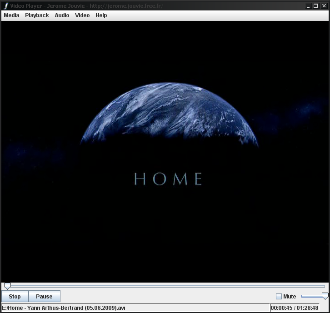Click the file path E:\Home - Yann Arthus-Bertrand status text
The image size is (330, 313).
(64, 308)
